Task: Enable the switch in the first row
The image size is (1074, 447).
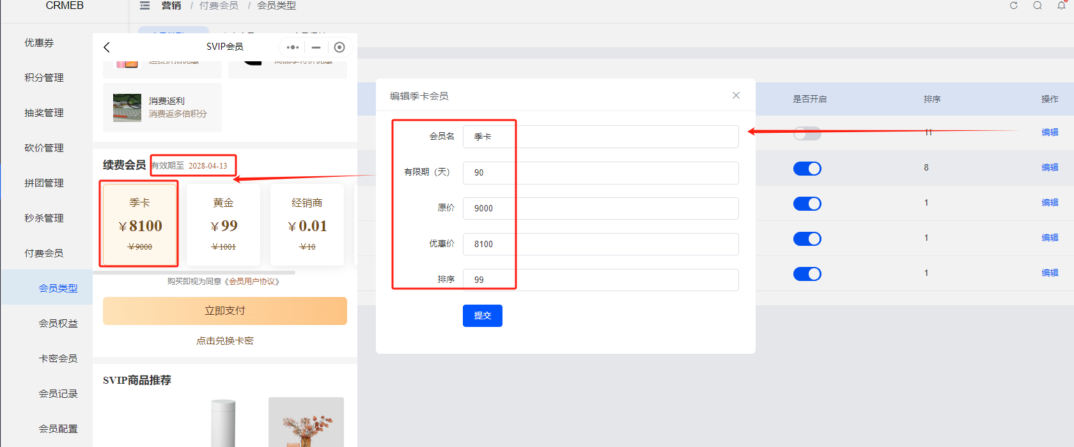Action: point(807,133)
